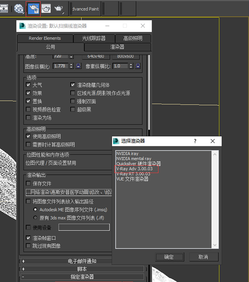Screen dimensions: 249x282
Task: Uncheck the 渲染帧窗口 option
Action: [28, 238]
